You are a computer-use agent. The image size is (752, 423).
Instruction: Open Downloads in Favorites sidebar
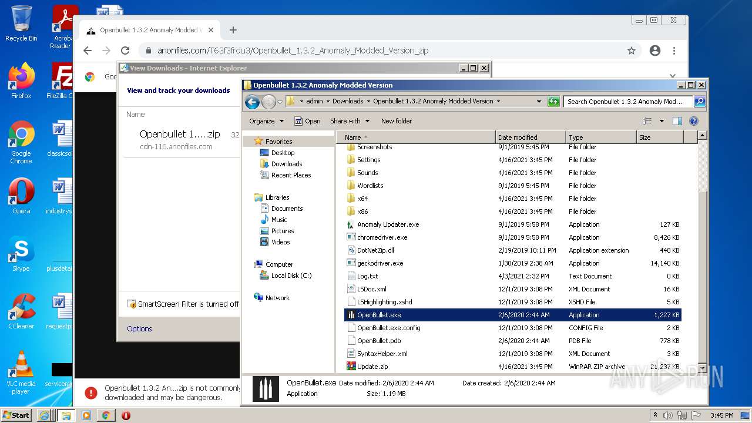point(287,164)
